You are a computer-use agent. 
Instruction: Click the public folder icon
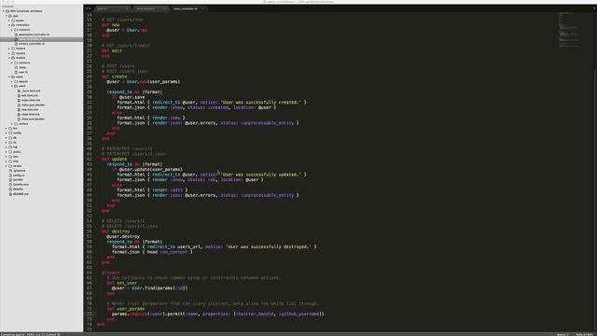pos(10,151)
